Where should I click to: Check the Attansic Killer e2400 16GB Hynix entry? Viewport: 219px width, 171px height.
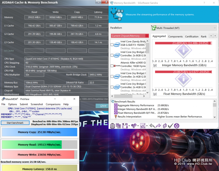(112, 66)
